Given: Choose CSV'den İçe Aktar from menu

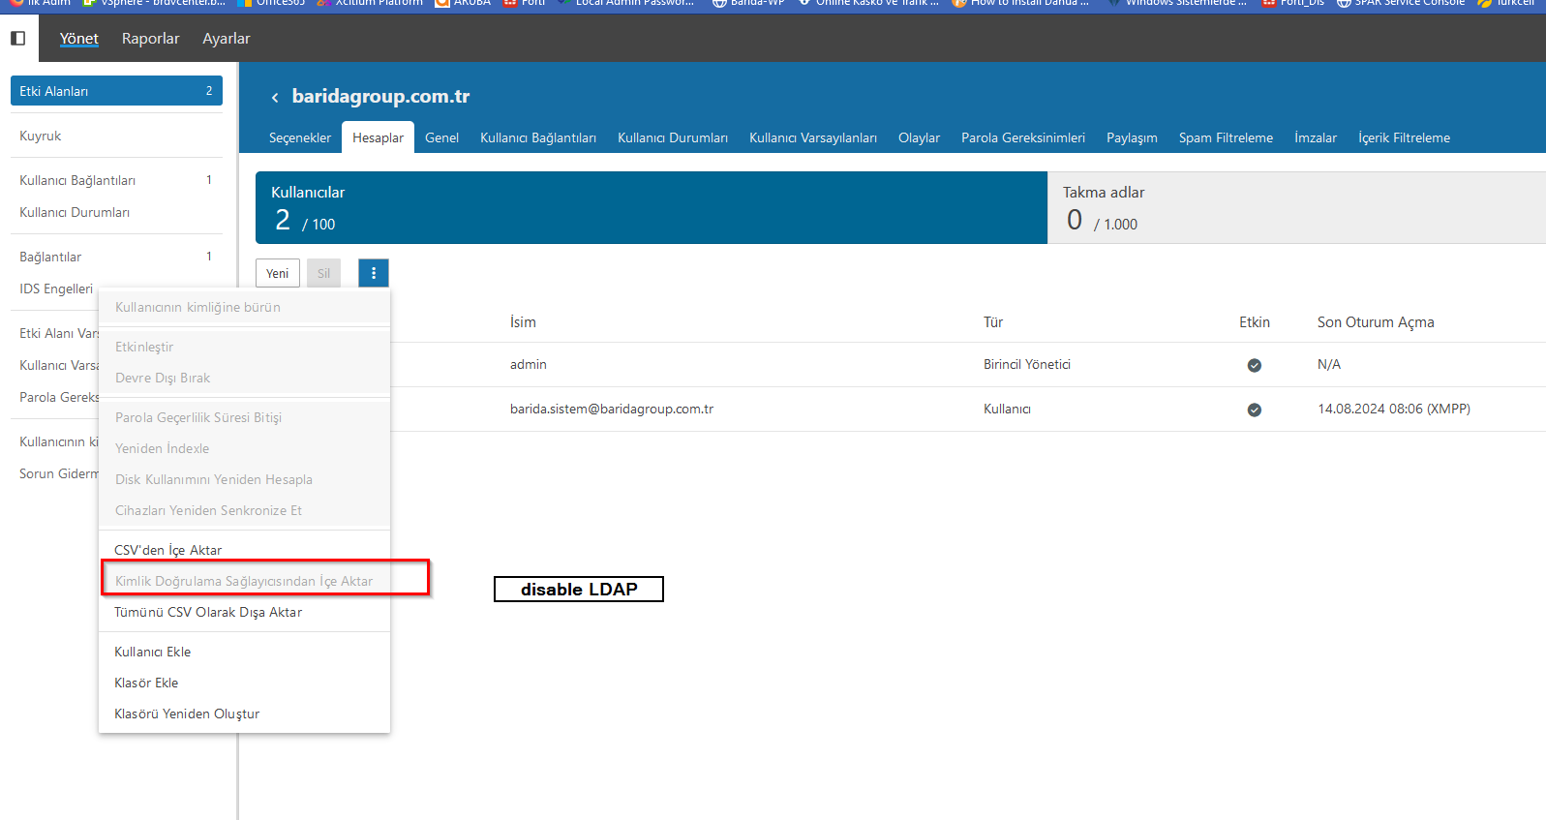Looking at the screenshot, I should tap(168, 550).
